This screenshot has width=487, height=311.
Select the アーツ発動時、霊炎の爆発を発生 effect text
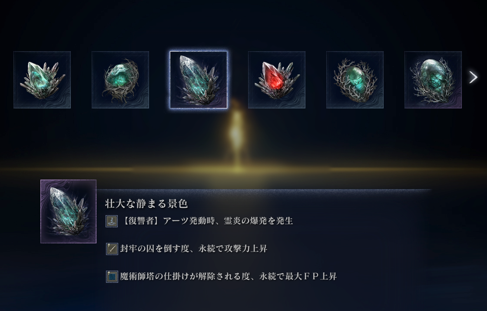228,221
